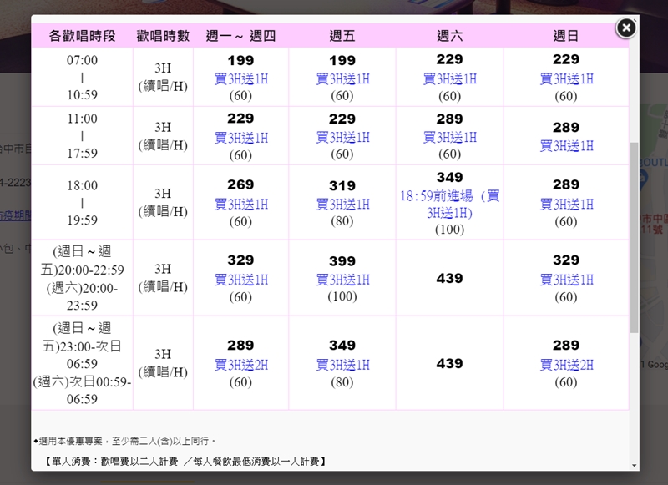
Task: Open 買3H送2H offer under Monday–Thursday 289
Action: click(x=240, y=365)
